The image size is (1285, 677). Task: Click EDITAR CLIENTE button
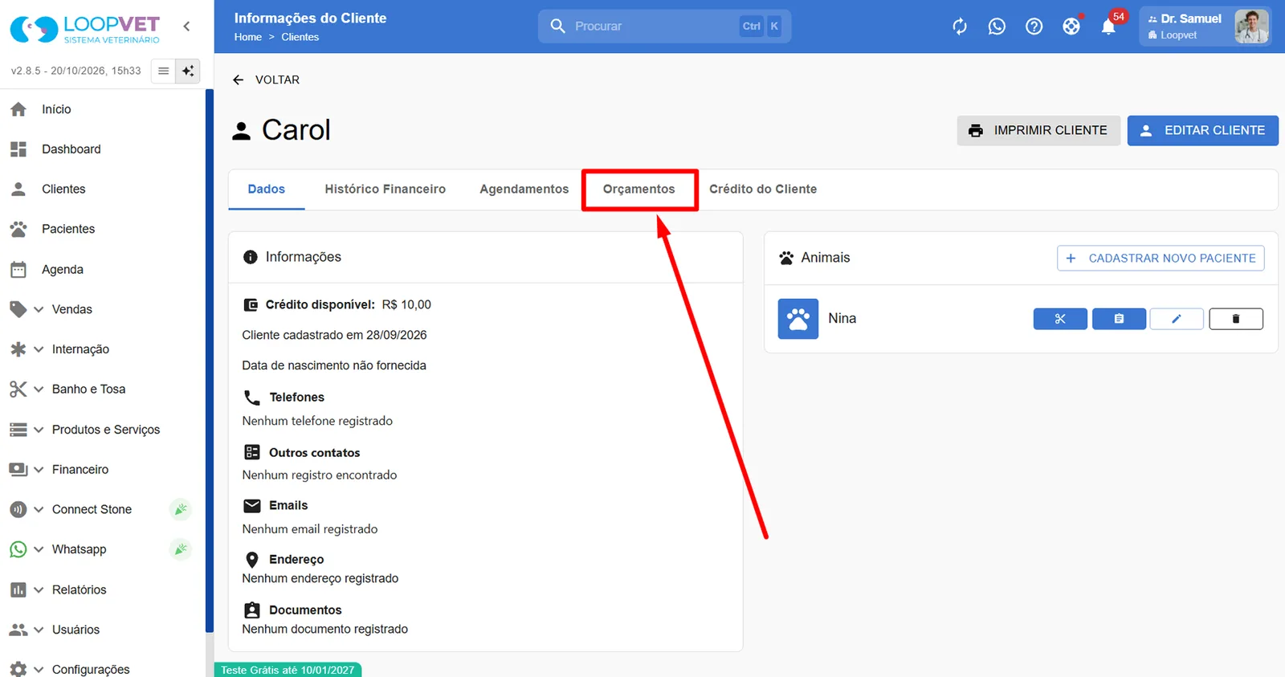coord(1203,130)
